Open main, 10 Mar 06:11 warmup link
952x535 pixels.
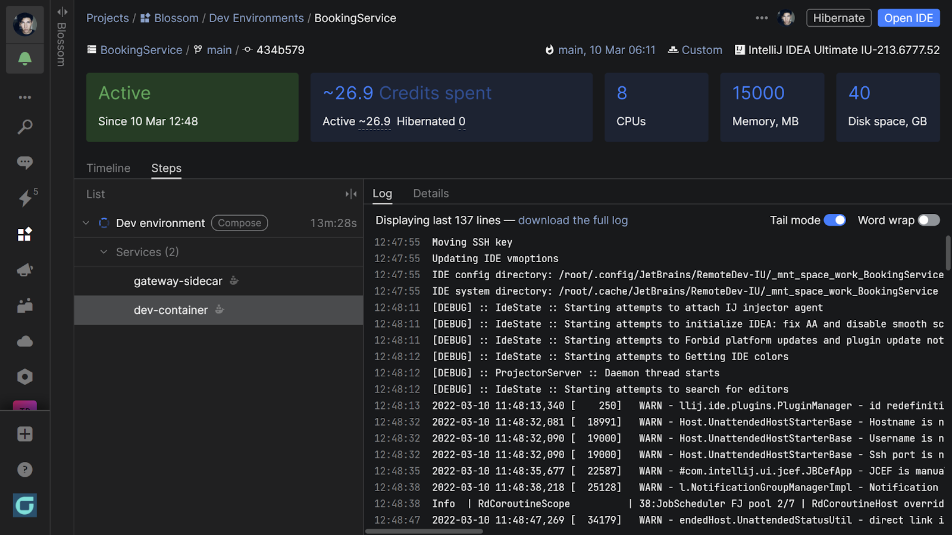[x=606, y=50]
